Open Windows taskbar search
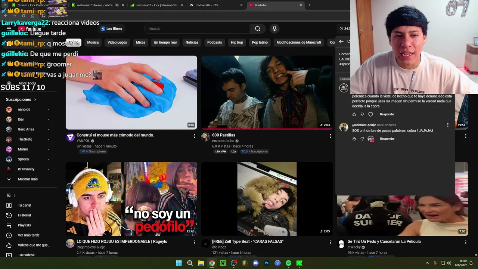 pos(190,263)
